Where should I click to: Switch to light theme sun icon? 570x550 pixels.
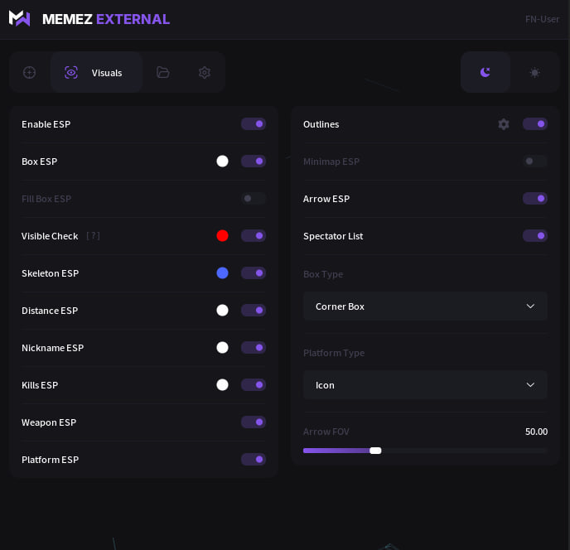(535, 72)
